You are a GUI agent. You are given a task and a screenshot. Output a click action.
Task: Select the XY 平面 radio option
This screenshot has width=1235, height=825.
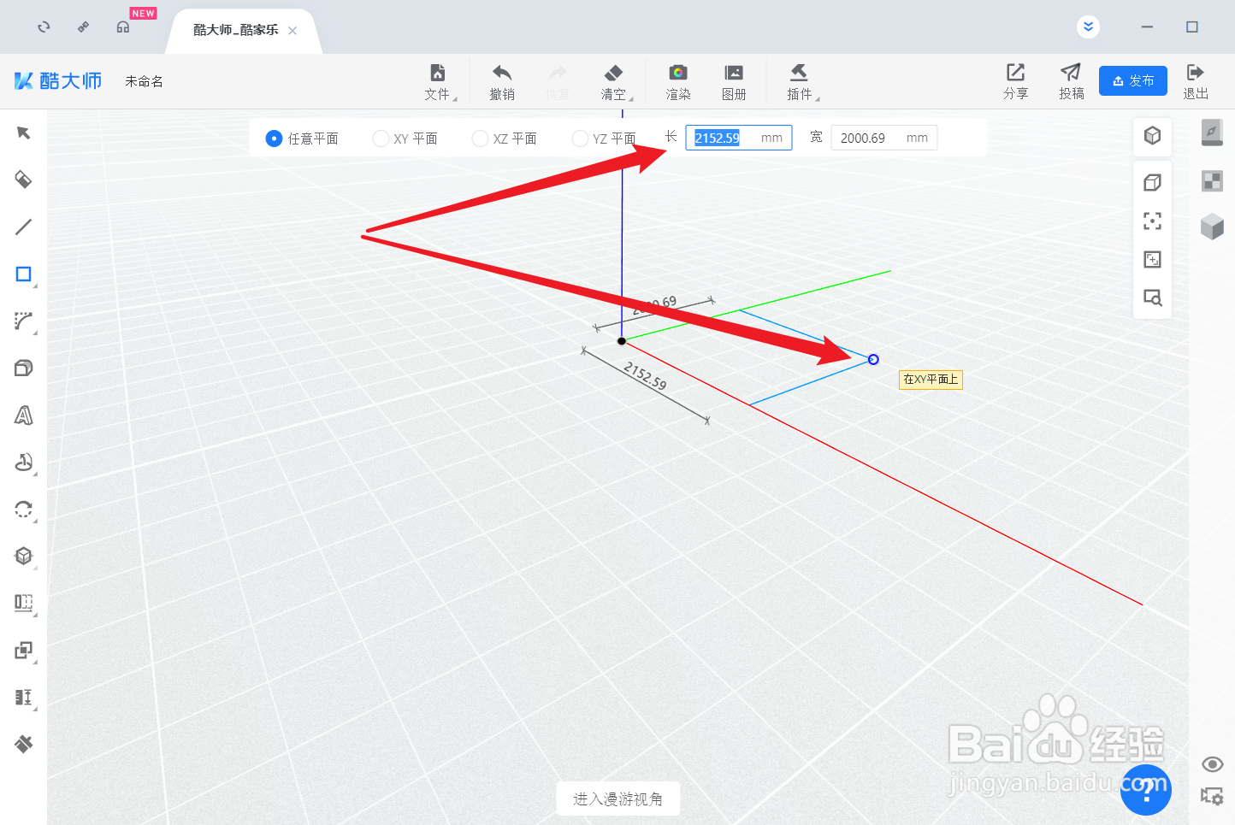point(405,138)
